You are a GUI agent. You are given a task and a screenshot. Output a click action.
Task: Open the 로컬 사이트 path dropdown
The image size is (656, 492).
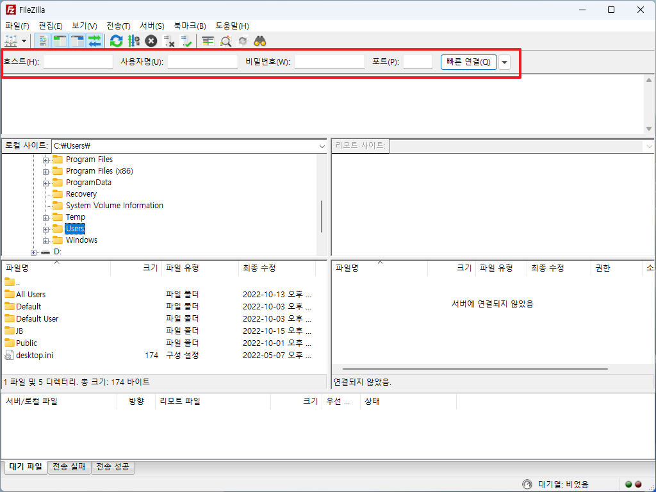coord(322,146)
